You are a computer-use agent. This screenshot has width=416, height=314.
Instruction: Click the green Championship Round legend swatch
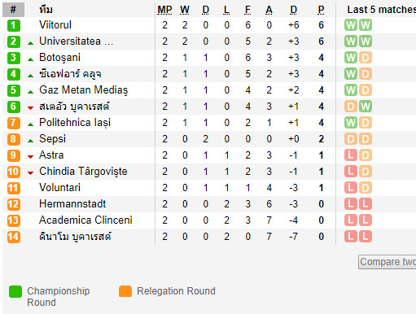[15, 291]
